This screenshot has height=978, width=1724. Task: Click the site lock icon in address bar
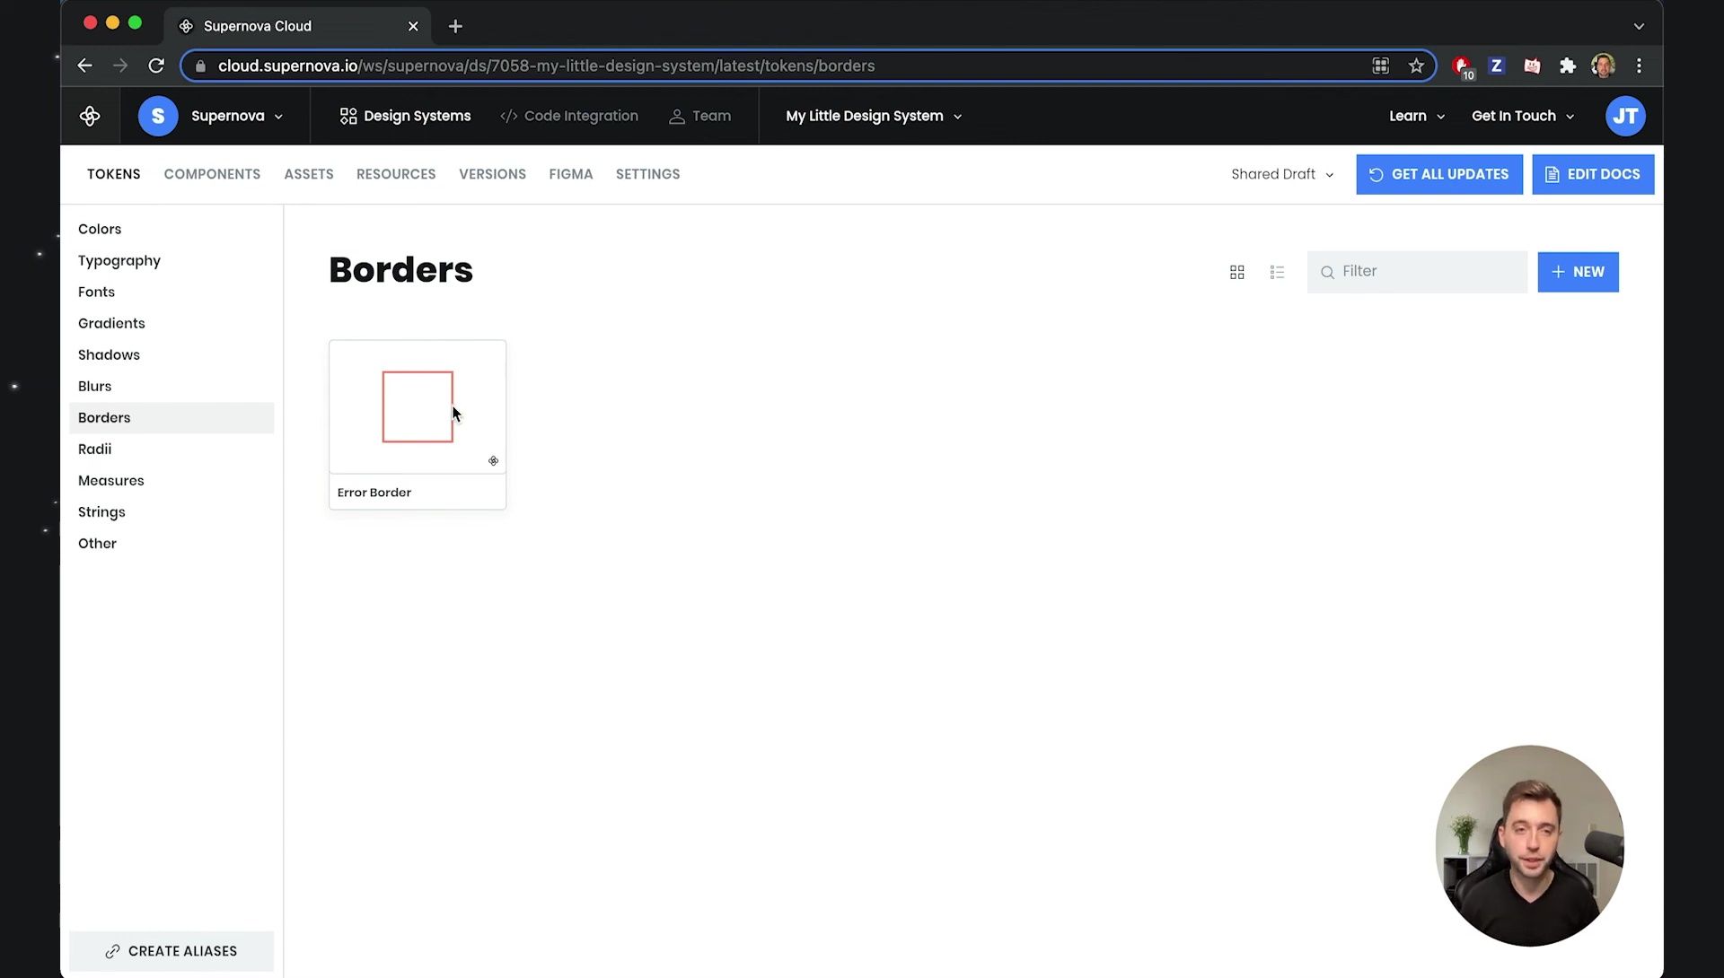pos(200,65)
